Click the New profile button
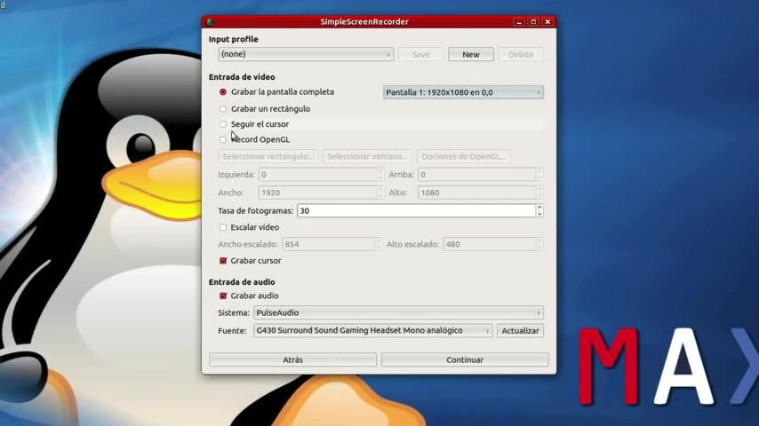 470,55
